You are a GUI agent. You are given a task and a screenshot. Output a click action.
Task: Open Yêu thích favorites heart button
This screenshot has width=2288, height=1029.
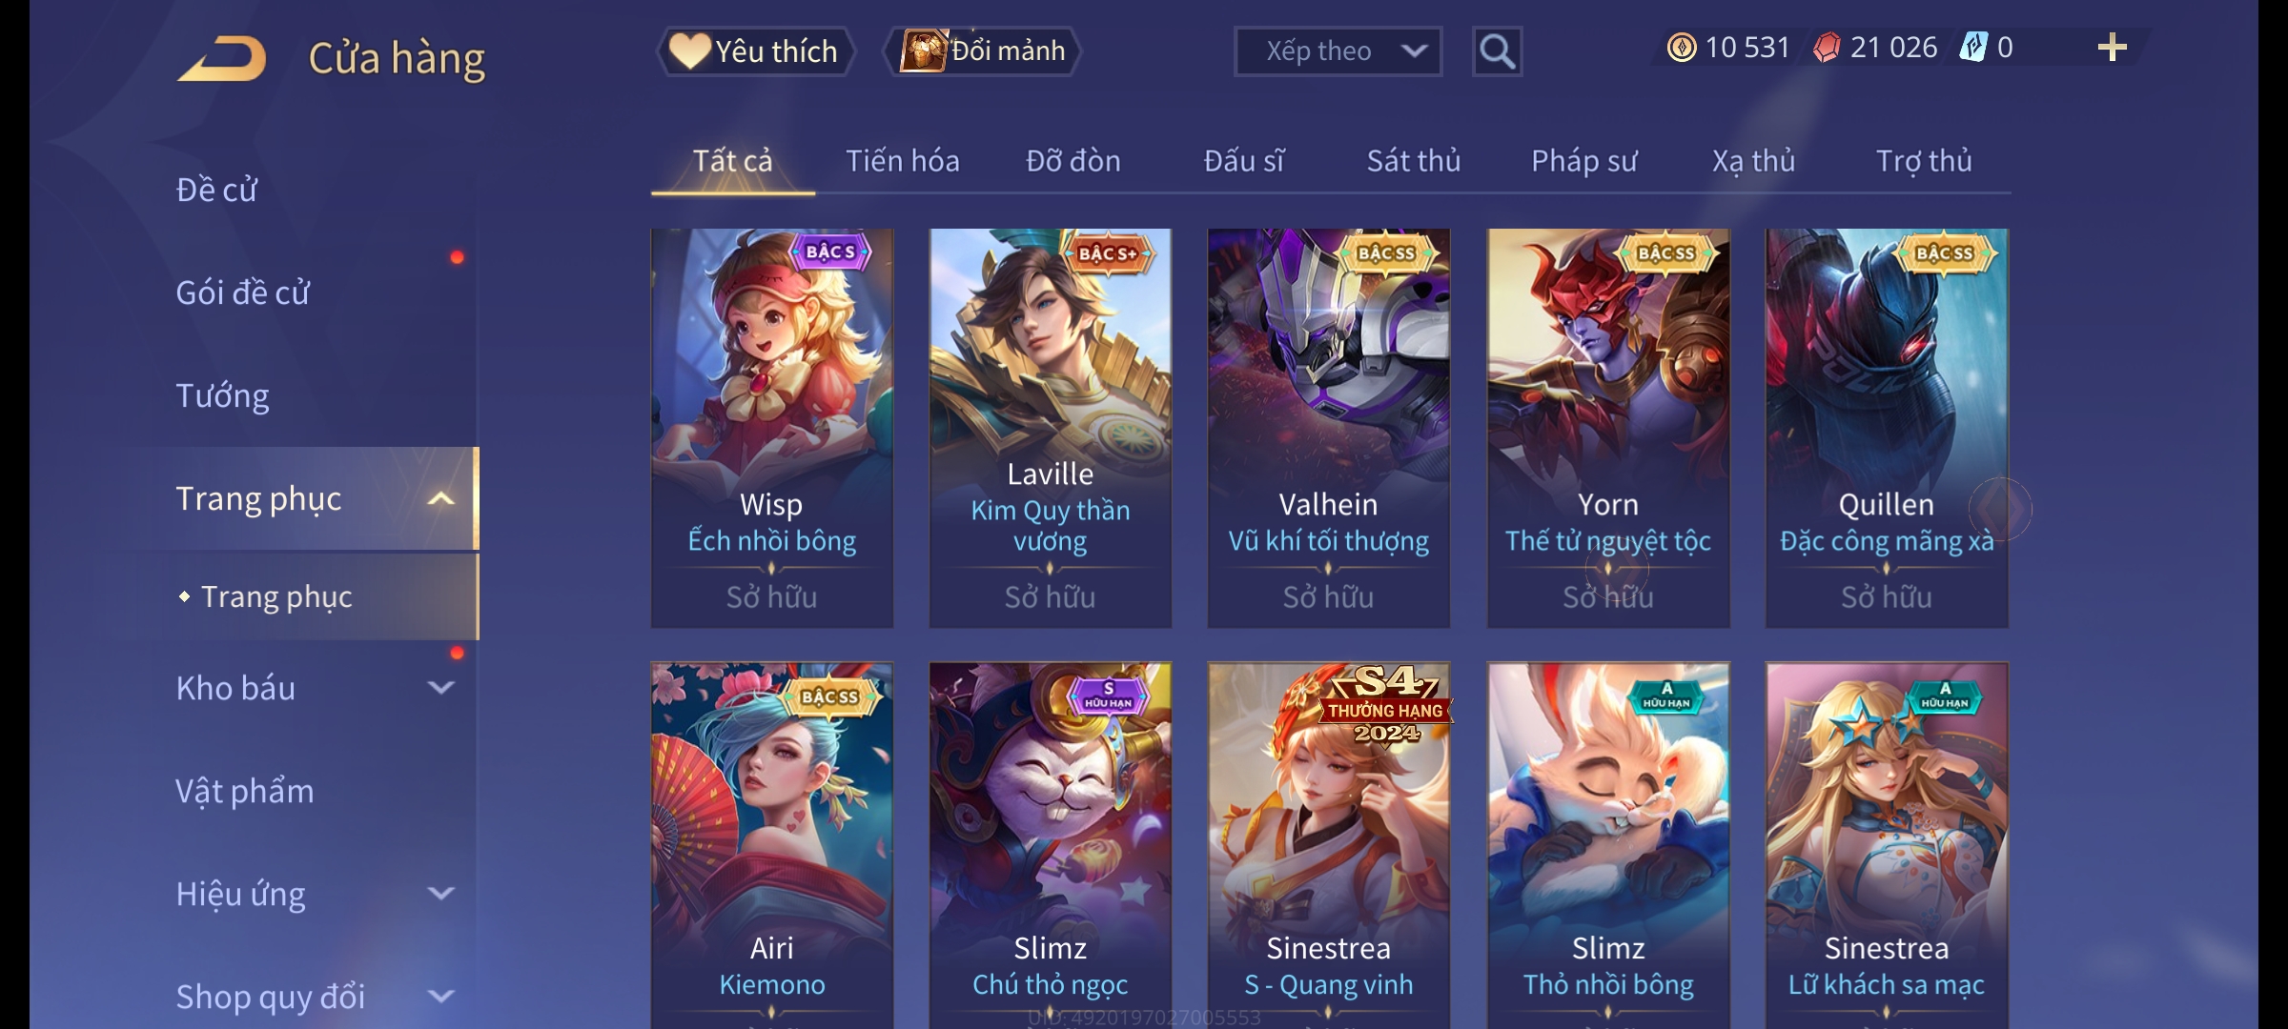(756, 51)
